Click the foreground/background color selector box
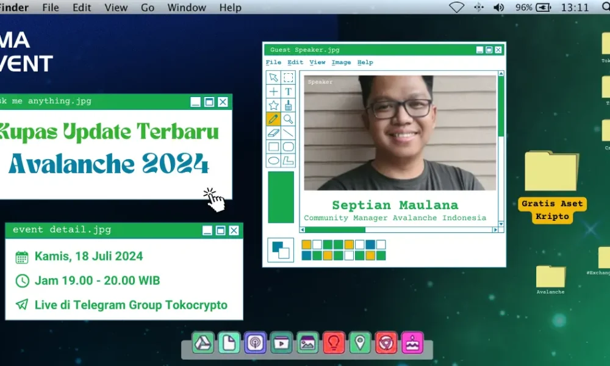 coord(281,249)
